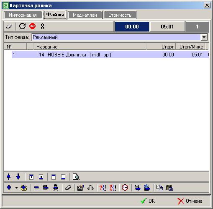Click the move-to-bottom icon with downward arrow
Image resolution: width=213 pixels, height=209 pixels.
click(x=41, y=177)
